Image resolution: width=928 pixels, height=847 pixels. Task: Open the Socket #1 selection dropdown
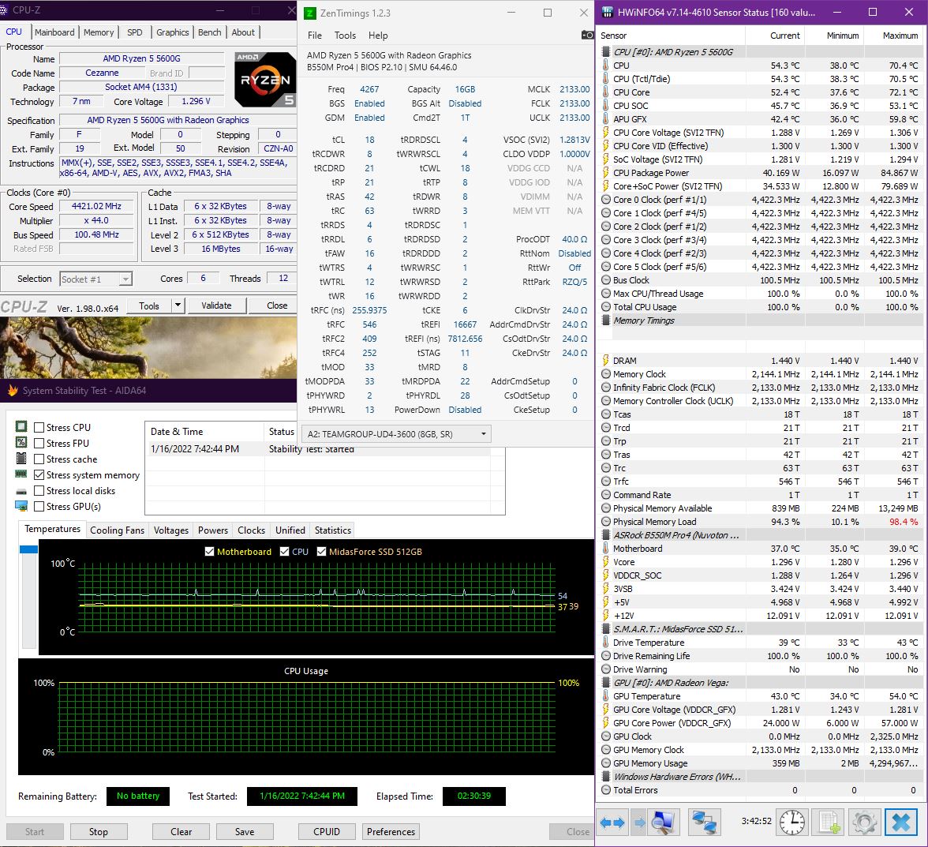96,279
